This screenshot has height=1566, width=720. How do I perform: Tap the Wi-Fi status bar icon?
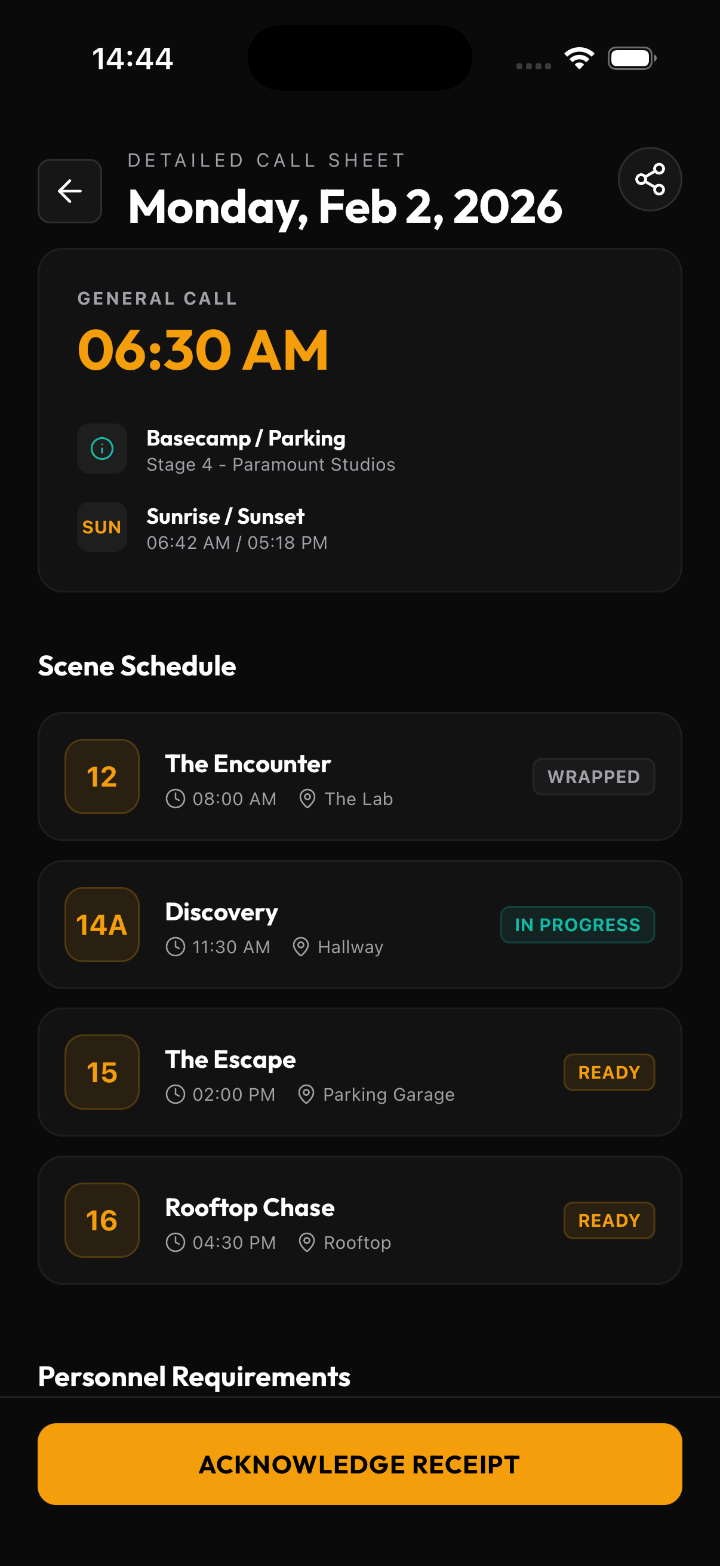[x=579, y=59]
